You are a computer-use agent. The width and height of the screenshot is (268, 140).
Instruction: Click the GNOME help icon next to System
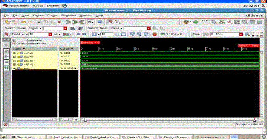(64, 6)
